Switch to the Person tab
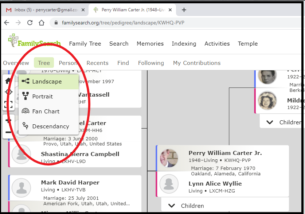The width and height of the screenshot is (305, 214). pos(68,63)
